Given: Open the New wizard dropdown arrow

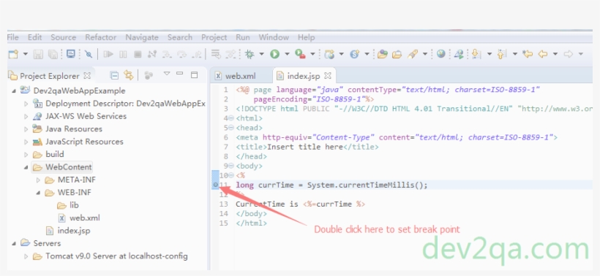Looking at the screenshot, I should [26, 54].
